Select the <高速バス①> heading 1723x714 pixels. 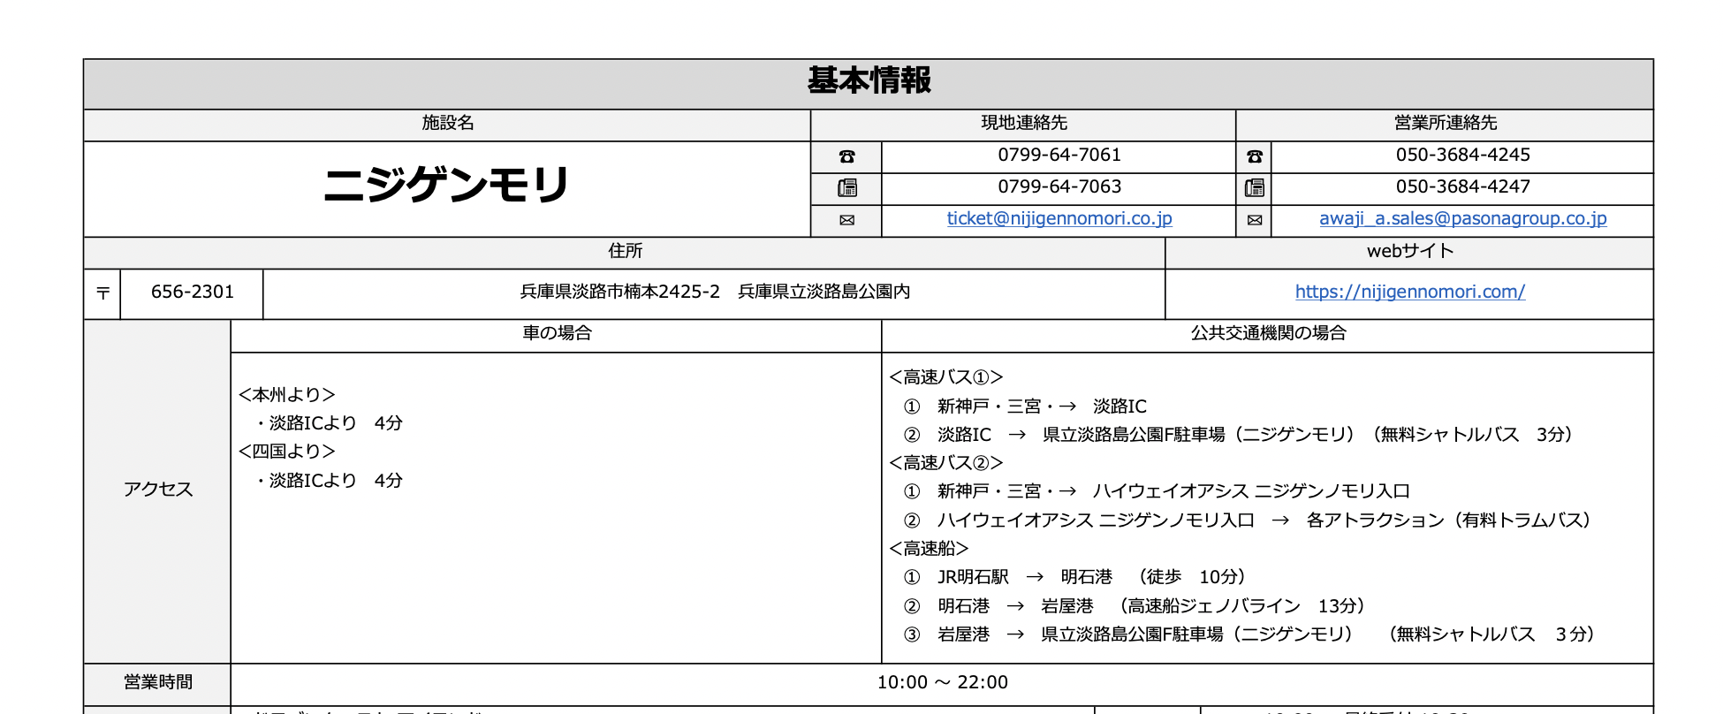[946, 378]
